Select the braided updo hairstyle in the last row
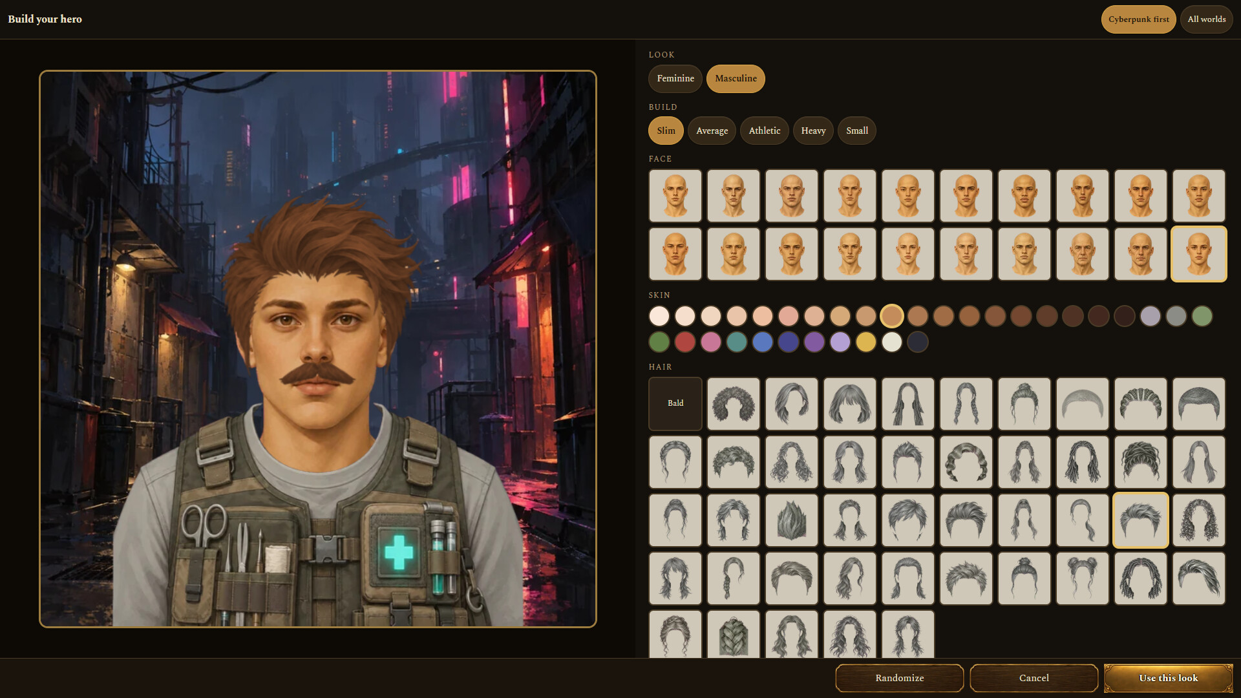Image resolution: width=1241 pixels, height=698 pixels. [x=675, y=635]
